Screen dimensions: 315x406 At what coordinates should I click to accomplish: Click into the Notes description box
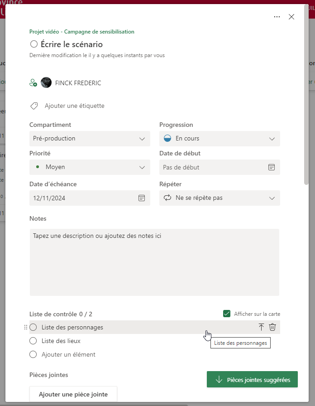pyautogui.click(x=154, y=262)
